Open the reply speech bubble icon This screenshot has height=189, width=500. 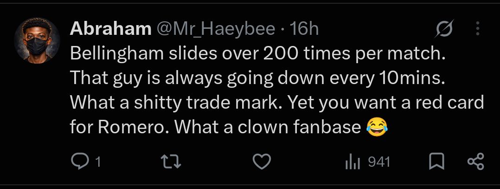point(79,162)
